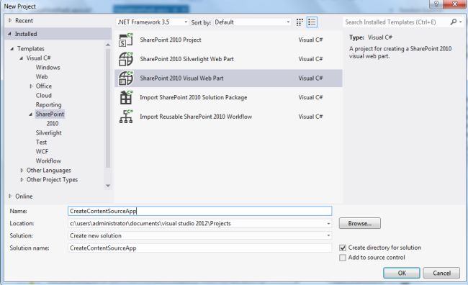Switch to small icons view
The image size is (468, 285).
[x=300, y=22]
